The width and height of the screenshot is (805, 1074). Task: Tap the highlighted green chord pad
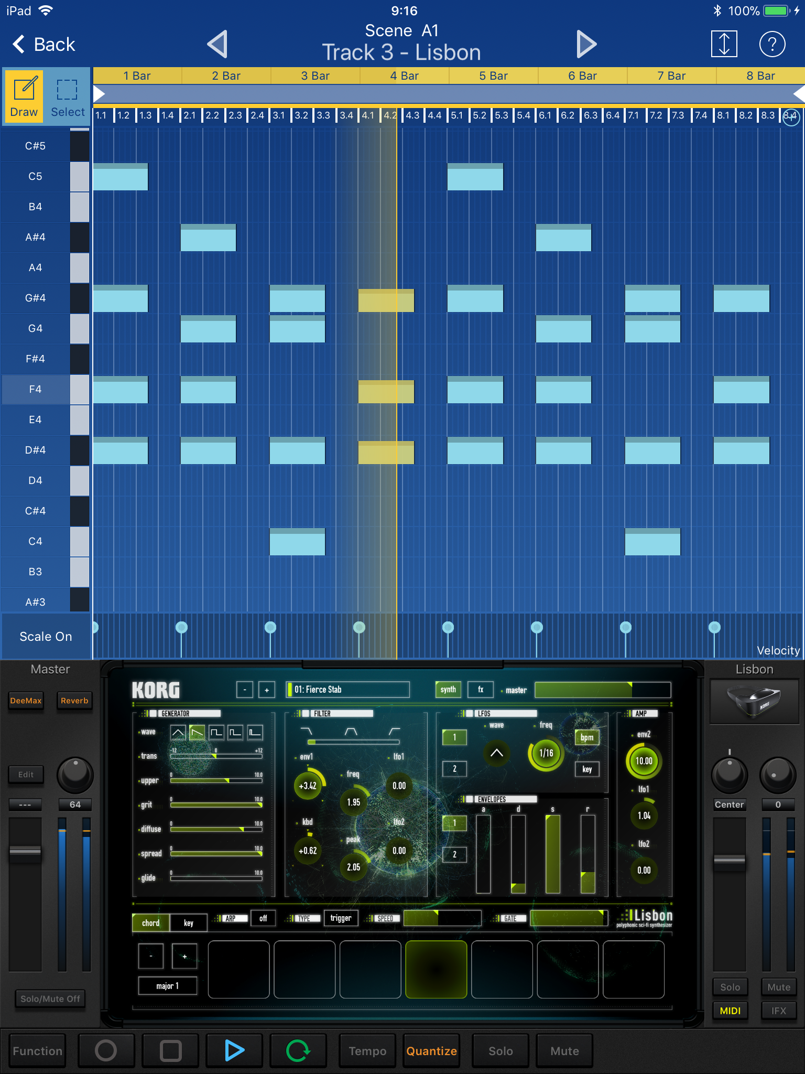click(x=436, y=969)
